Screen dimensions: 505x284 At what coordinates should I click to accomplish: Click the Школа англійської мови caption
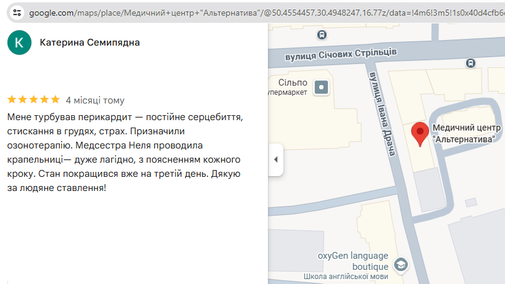345,277
